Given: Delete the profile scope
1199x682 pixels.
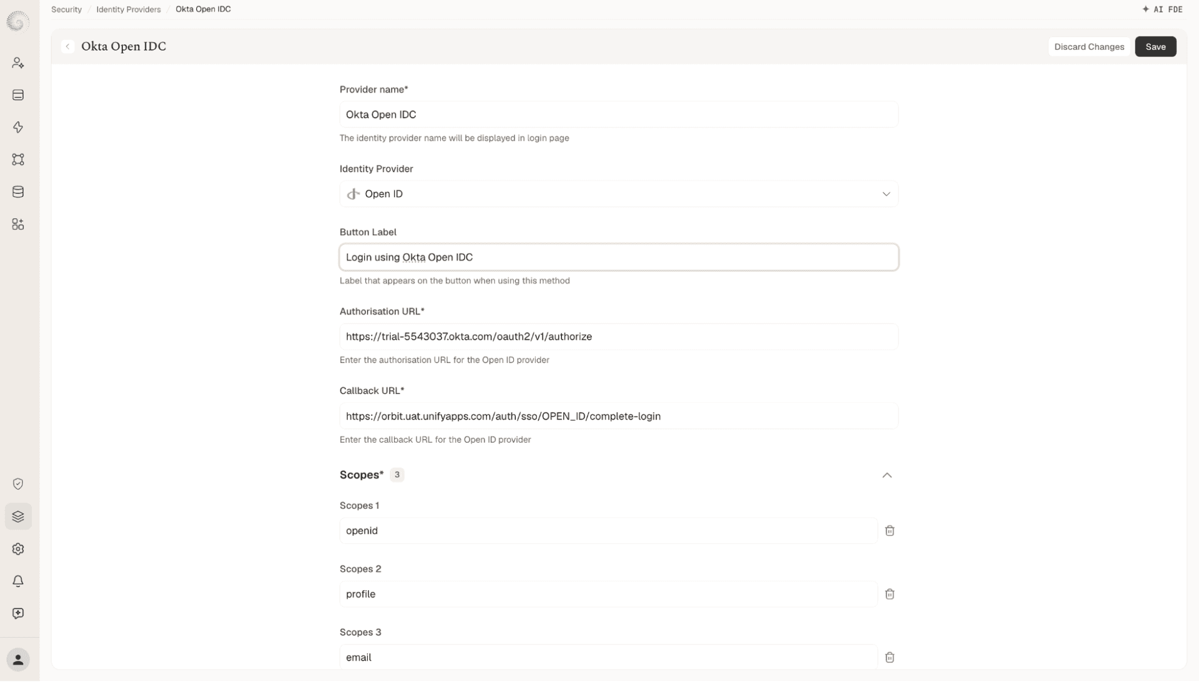Looking at the screenshot, I should [x=890, y=594].
